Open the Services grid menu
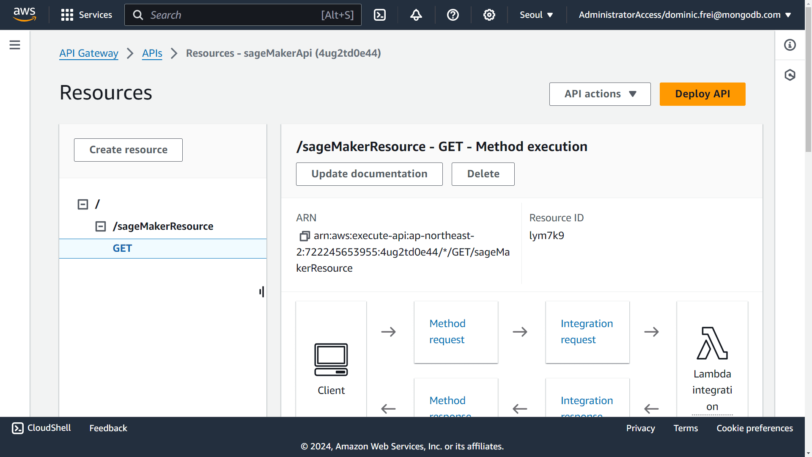Screen dimensions: 812x457 coord(86,15)
